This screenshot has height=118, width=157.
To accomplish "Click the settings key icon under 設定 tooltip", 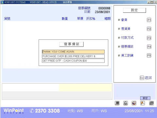I will pos(143,103).
